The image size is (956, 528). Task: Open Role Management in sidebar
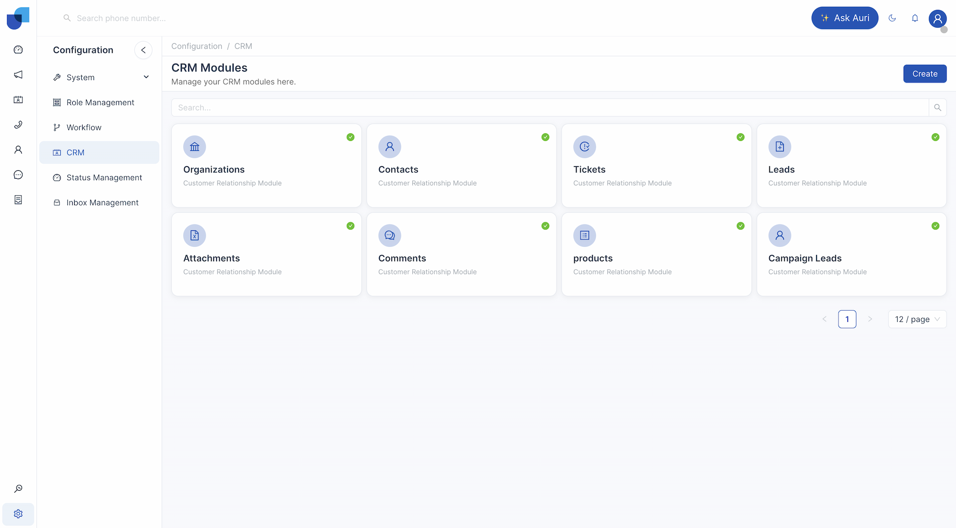pyautogui.click(x=100, y=103)
